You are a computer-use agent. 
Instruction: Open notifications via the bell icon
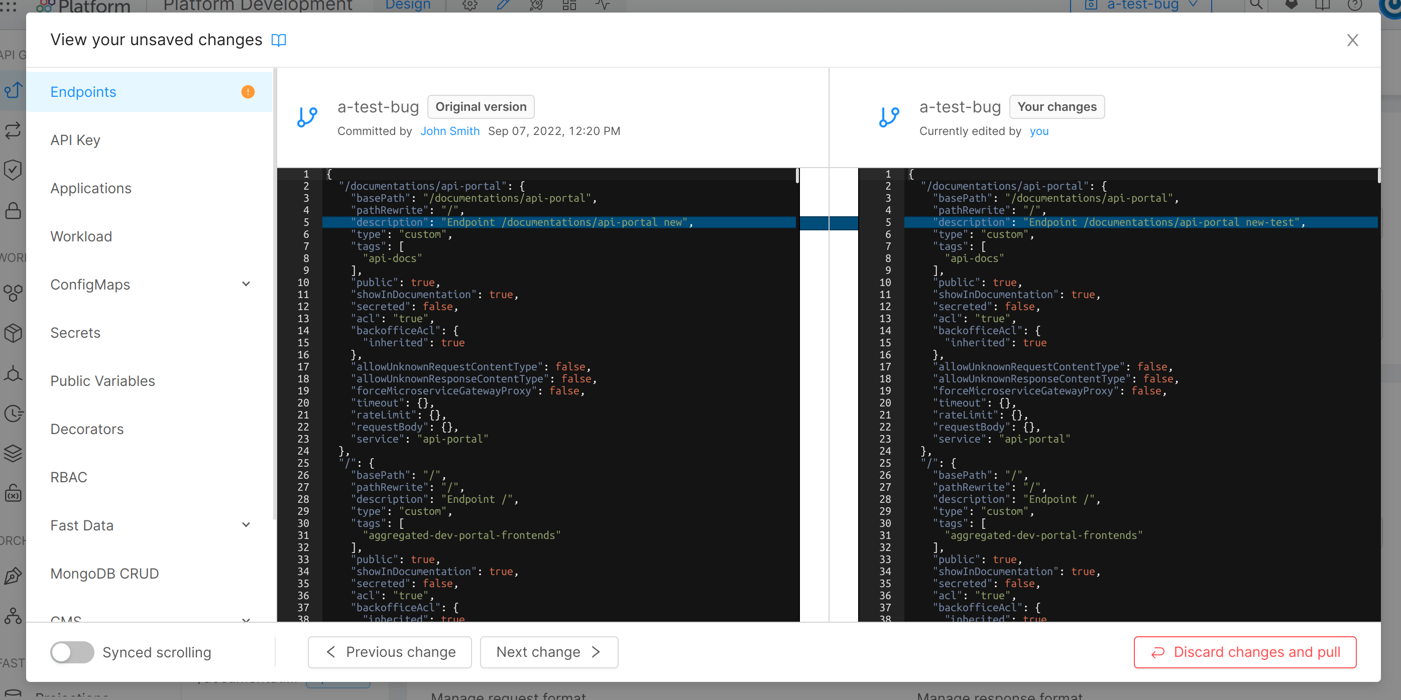pos(1290,6)
